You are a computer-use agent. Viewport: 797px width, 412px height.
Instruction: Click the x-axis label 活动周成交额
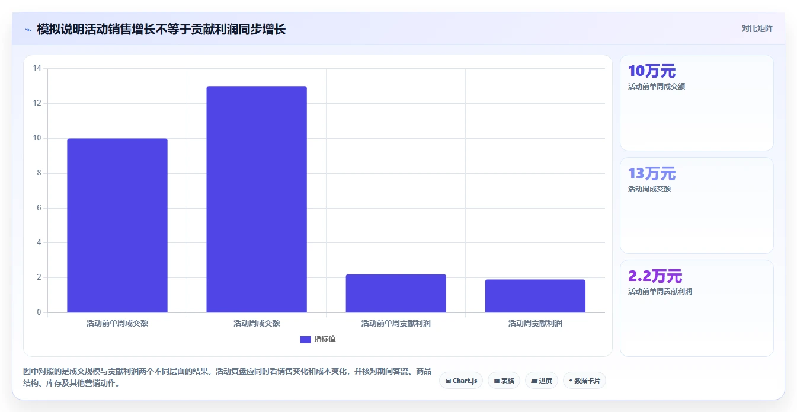(257, 323)
